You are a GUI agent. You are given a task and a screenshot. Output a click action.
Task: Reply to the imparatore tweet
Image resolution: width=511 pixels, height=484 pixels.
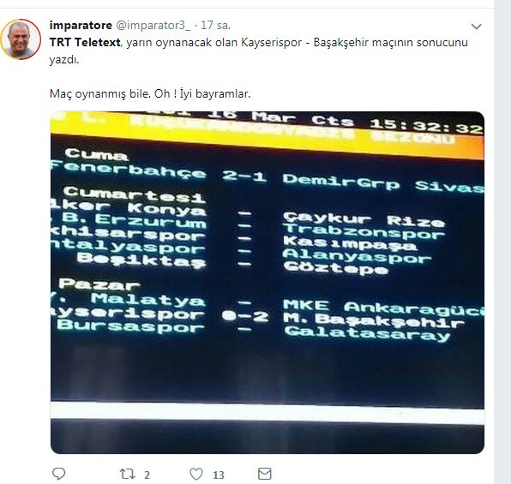point(59,474)
